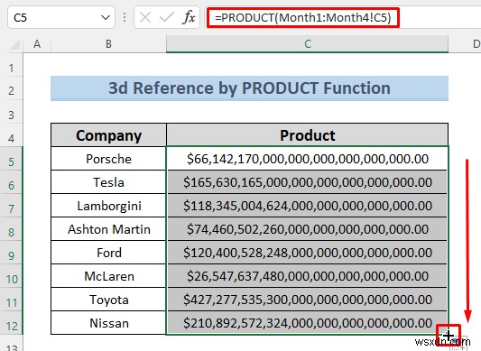Select the Lamborgini cell
This screenshot has height=351, width=481.
click(x=108, y=206)
